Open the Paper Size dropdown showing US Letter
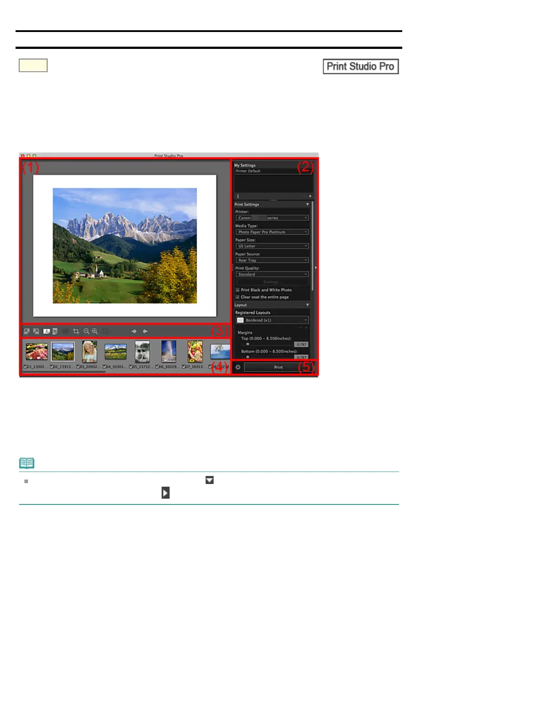544x704 pixels. tap(272, 246)
